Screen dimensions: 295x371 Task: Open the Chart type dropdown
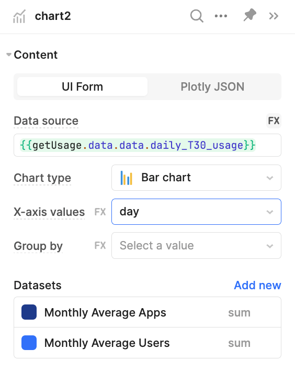pyautogui.click(x=196, y=178)
